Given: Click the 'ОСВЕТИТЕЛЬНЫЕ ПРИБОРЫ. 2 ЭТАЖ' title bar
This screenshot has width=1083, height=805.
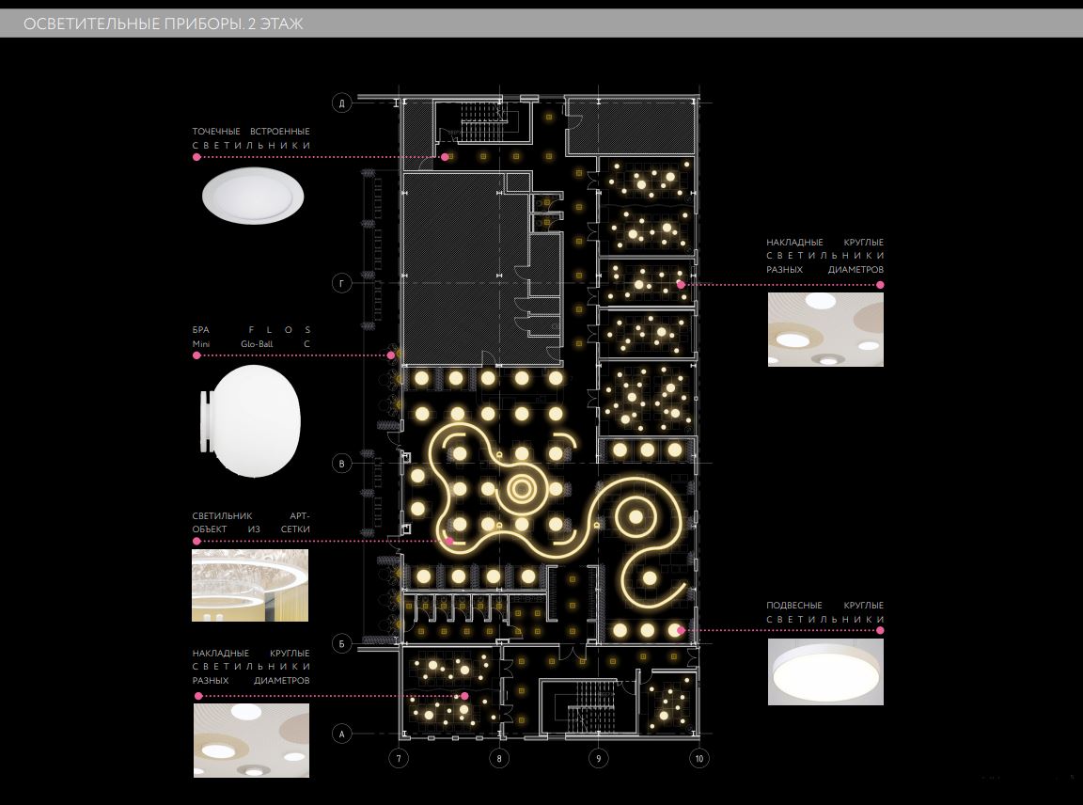Looking at the screenshot, I should click(164, 24).
